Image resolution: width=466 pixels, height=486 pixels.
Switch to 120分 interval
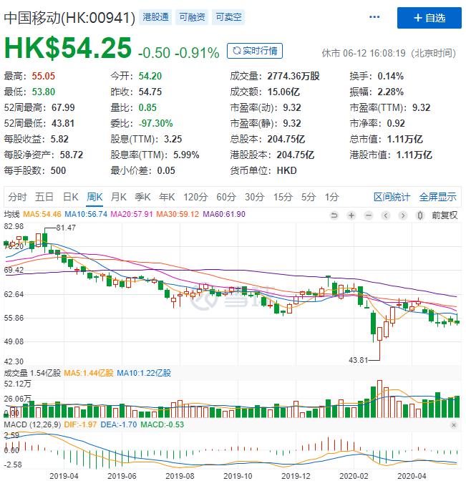(195, 197)
